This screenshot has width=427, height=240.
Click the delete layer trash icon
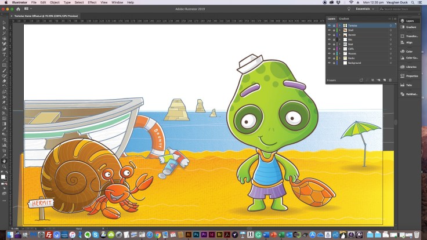[390, 79]
